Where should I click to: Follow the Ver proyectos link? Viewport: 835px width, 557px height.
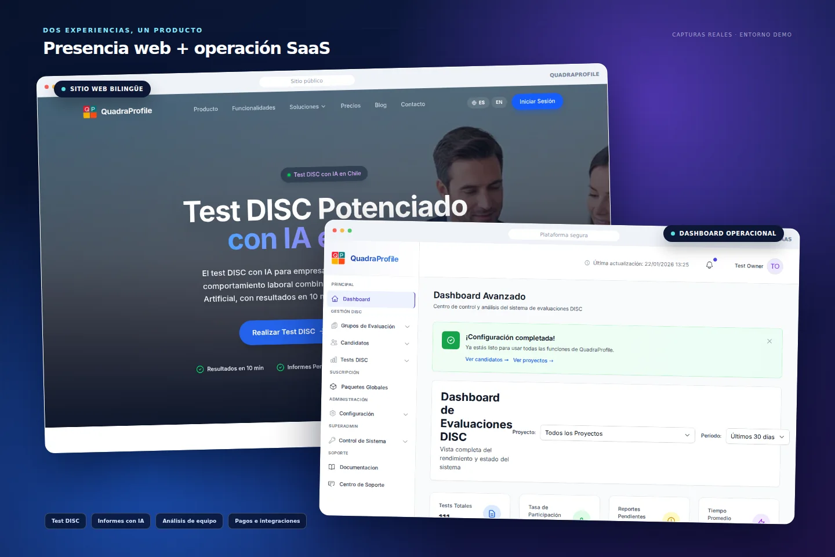533,360
